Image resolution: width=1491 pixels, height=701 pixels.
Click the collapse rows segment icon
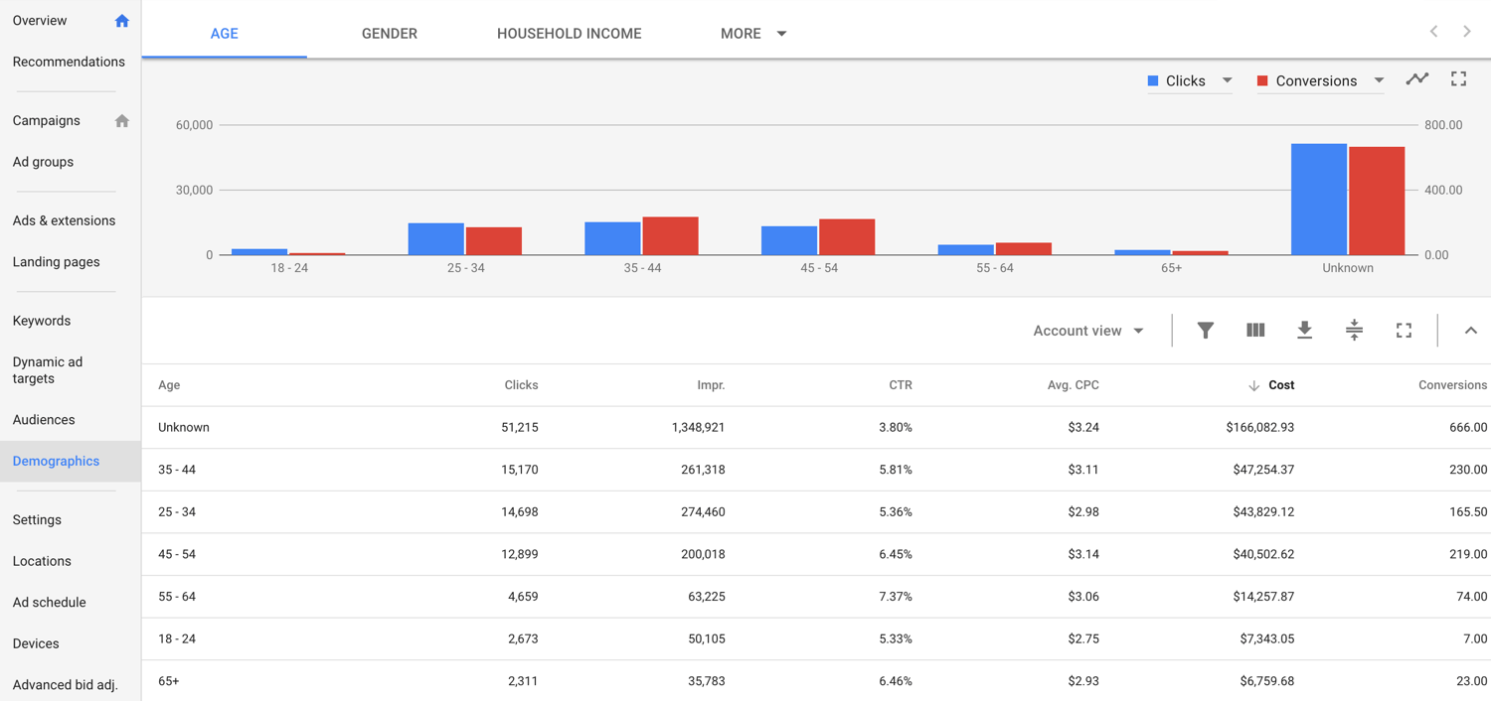pos(1354,331)
